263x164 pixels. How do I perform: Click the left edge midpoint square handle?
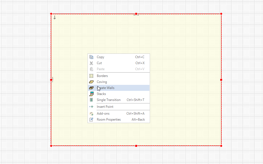[51, 80]
